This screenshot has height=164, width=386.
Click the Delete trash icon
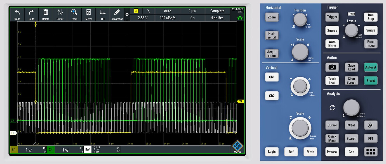click(x=46, y=14)
